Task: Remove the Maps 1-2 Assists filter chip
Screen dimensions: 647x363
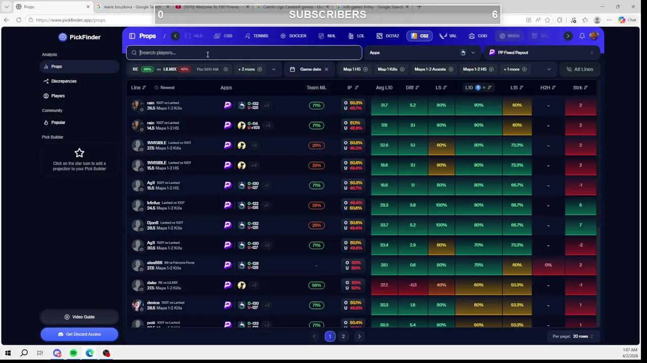Action: coord(451,69)
